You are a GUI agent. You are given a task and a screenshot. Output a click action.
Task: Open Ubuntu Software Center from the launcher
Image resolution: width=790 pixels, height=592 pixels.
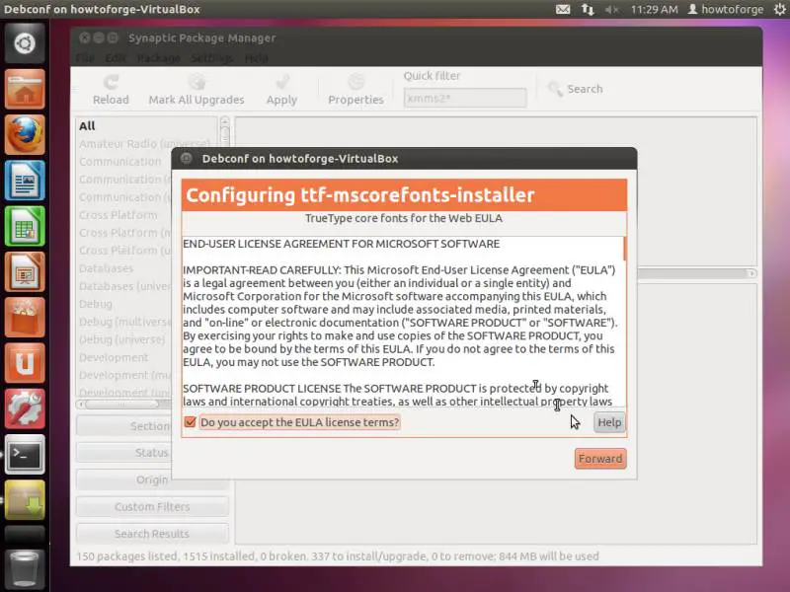point(25,318)
